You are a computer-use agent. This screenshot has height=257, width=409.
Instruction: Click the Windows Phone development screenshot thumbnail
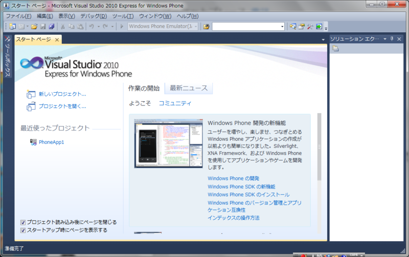tap(169, 143)
